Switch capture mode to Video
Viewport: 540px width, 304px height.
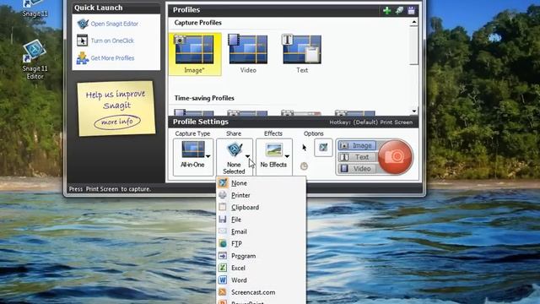357,169
